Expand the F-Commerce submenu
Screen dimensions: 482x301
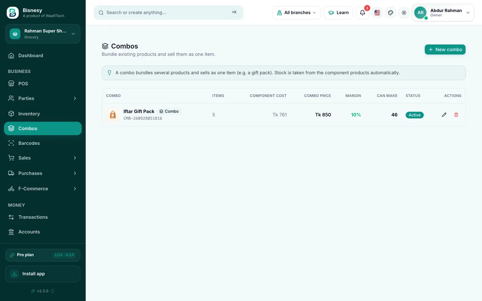(43, 189)
